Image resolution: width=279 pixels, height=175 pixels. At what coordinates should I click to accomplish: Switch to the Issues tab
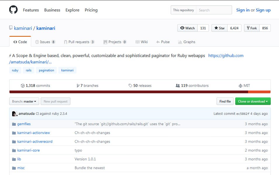click(x=45, y=42)
